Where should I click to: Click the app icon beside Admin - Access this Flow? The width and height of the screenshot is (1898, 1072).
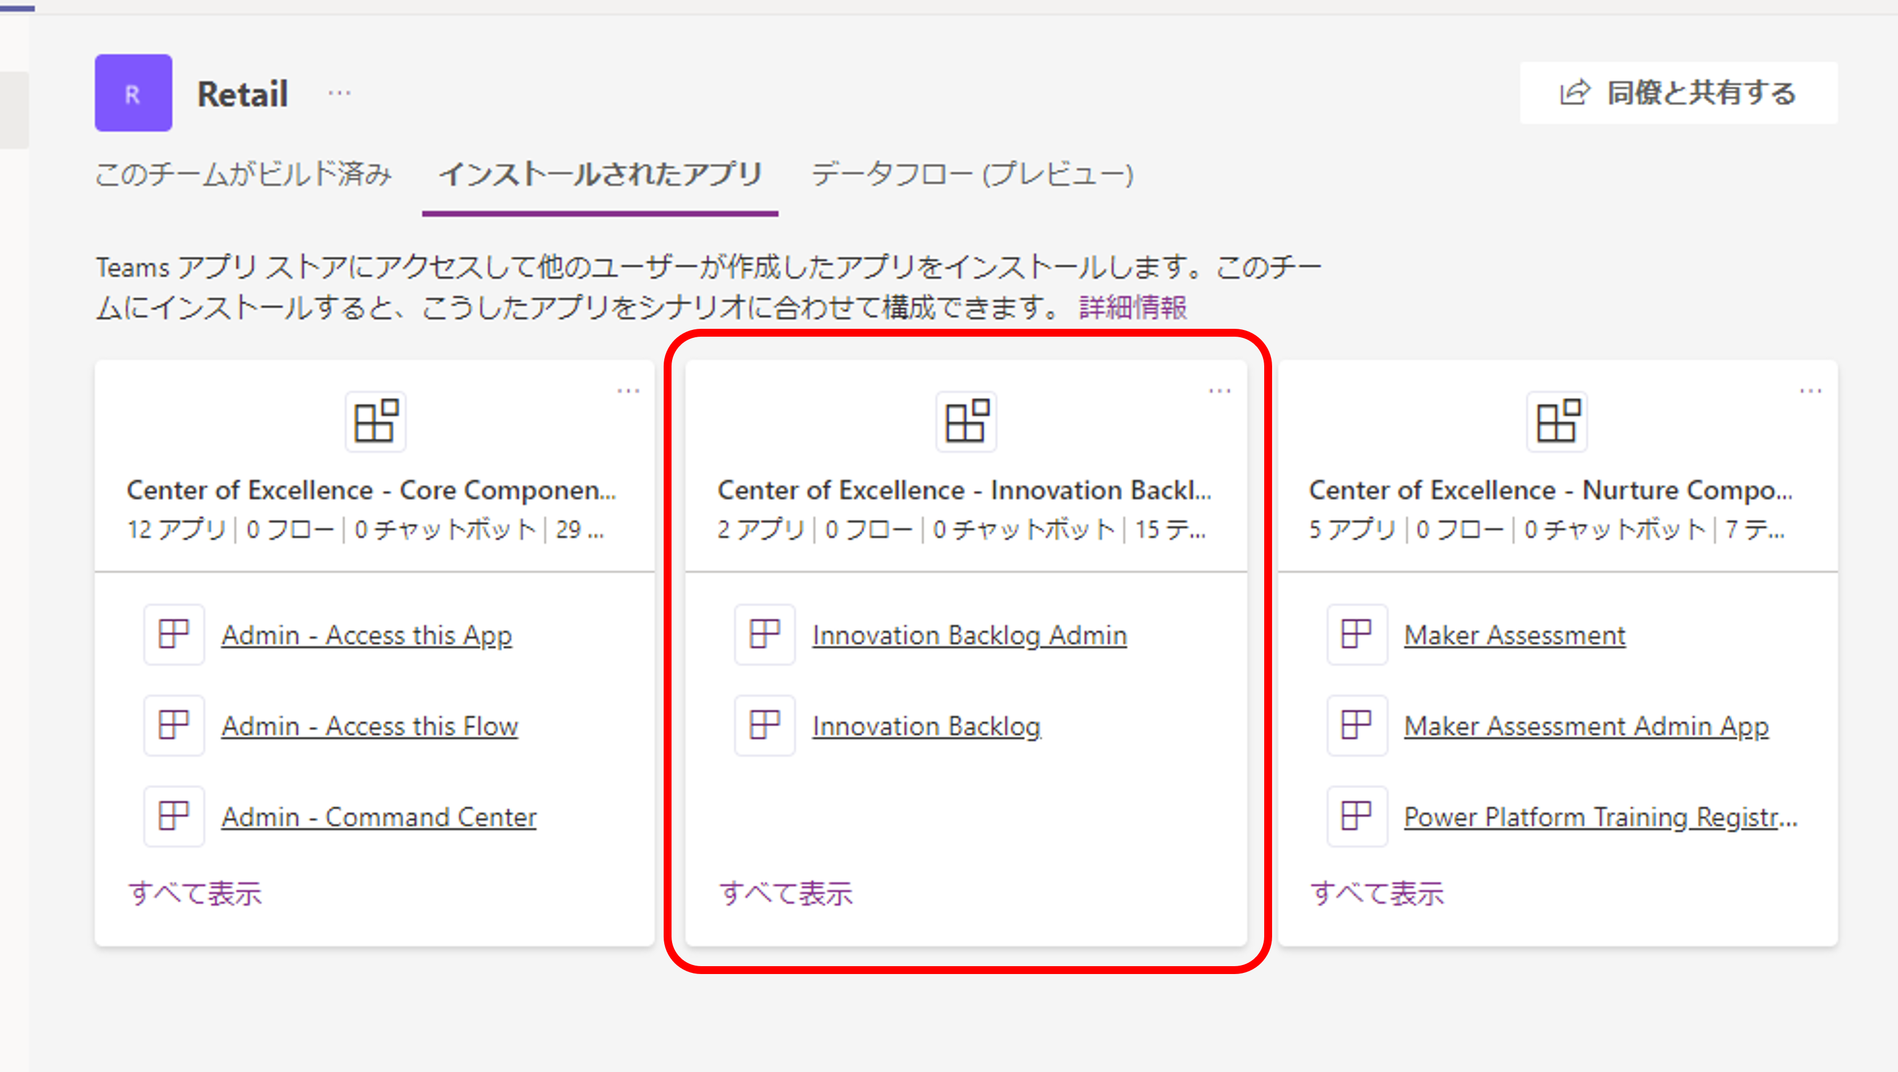click(x=174, y=725)
